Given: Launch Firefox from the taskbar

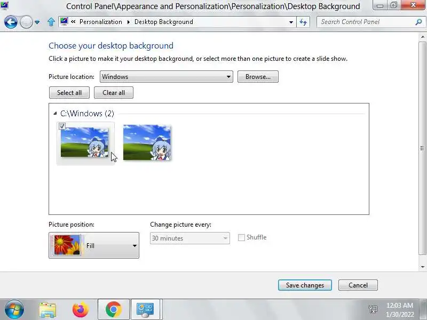Looking at the screenshot, I should coord(81,310).
